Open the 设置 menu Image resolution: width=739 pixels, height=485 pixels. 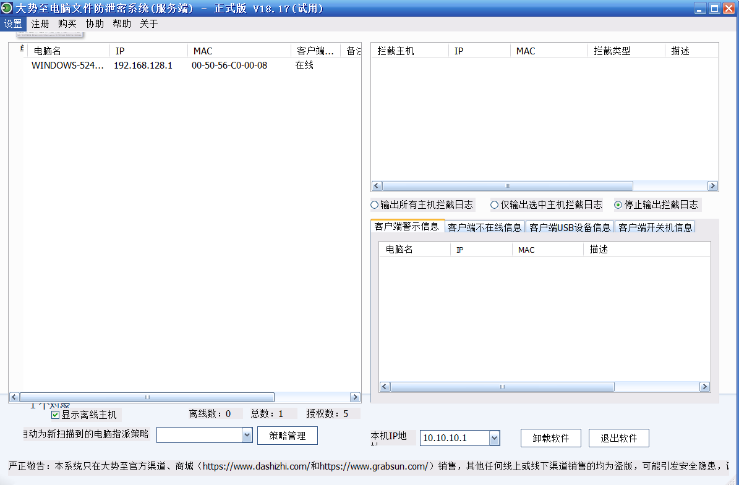[x=13, y=24]
